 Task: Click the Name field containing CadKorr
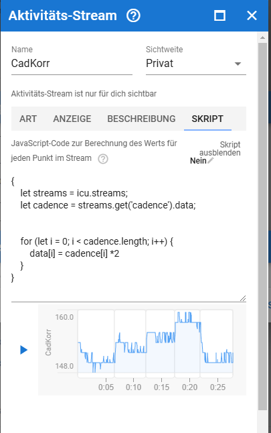pyautogui.click(x=72, y=64)
